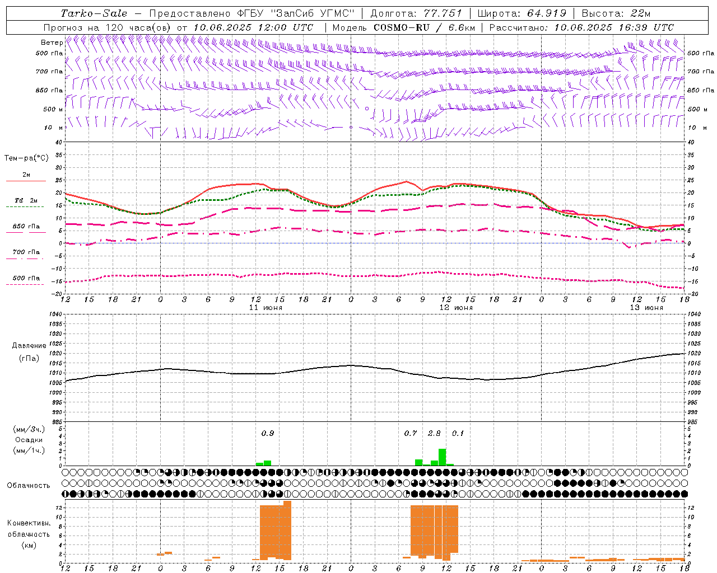Click the 12 июня date label
Viewport: 717px width, 573px height.
tap(456, 308)
